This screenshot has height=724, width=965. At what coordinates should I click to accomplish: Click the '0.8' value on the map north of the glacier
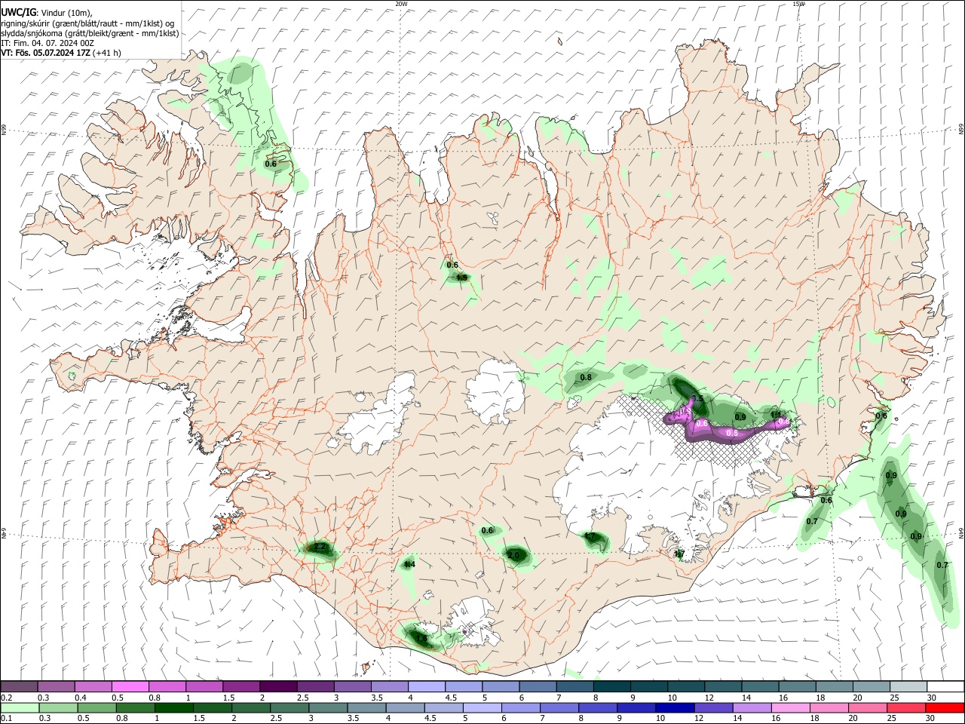585,377
